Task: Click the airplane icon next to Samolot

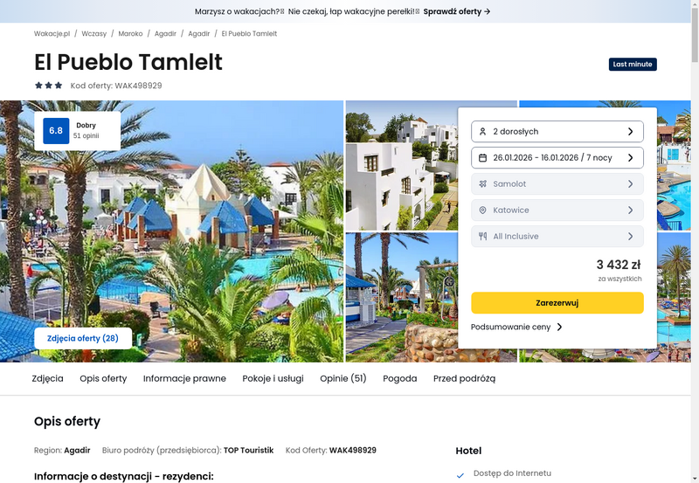Action: [482, 184]
